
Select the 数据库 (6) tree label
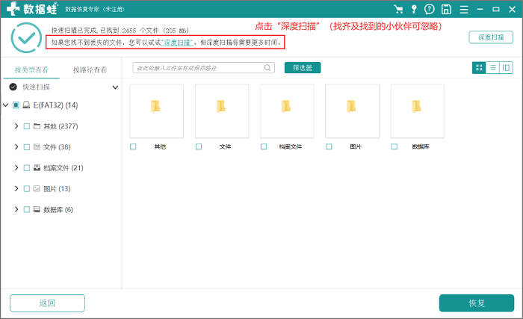click(x=58, y=209)
